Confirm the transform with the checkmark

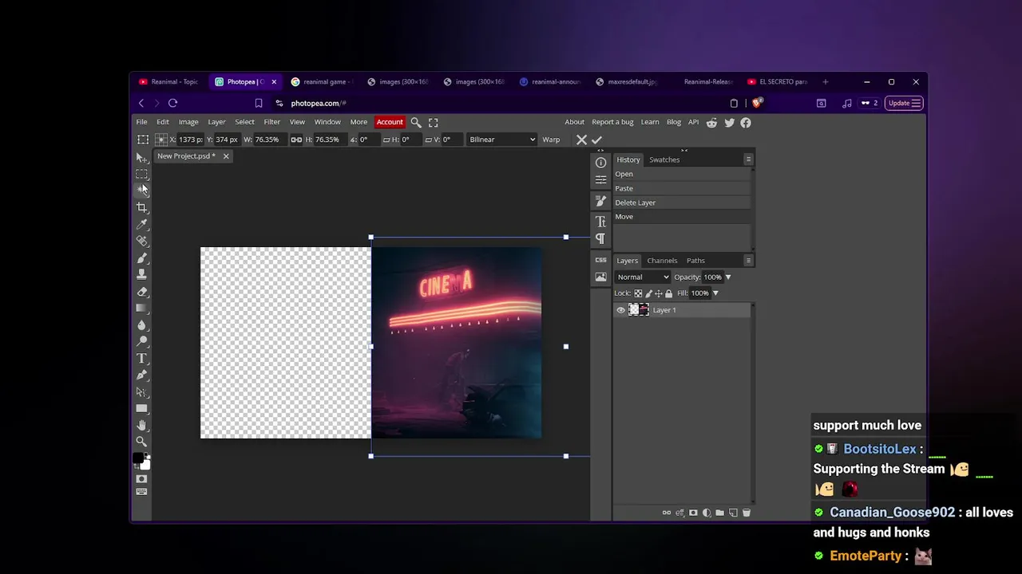596,140
